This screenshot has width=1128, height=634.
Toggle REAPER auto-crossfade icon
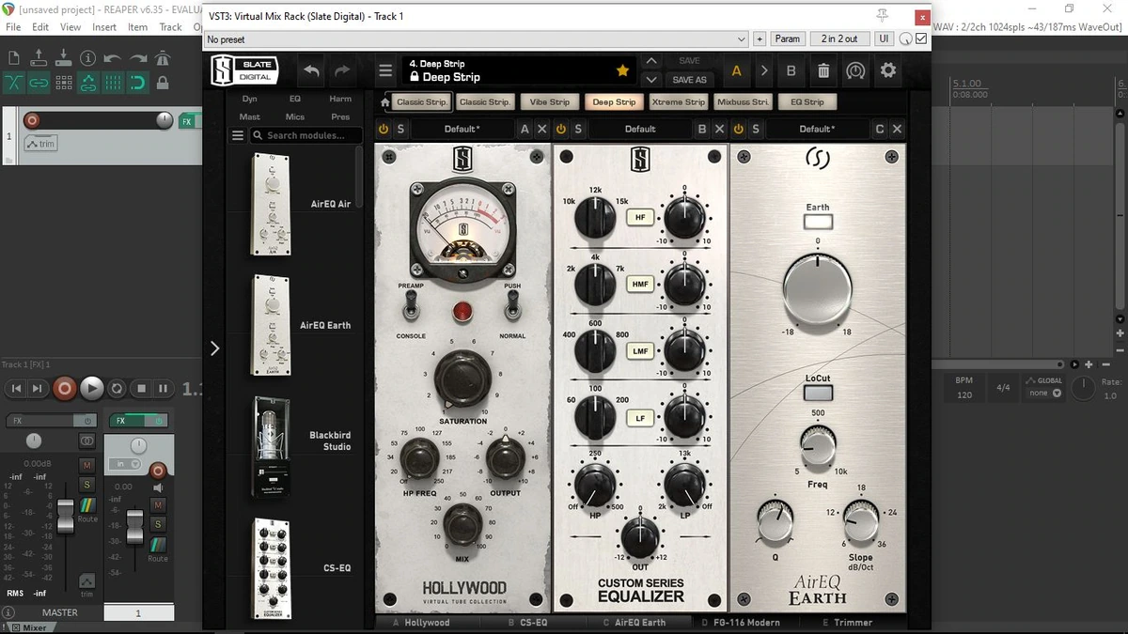14,83
